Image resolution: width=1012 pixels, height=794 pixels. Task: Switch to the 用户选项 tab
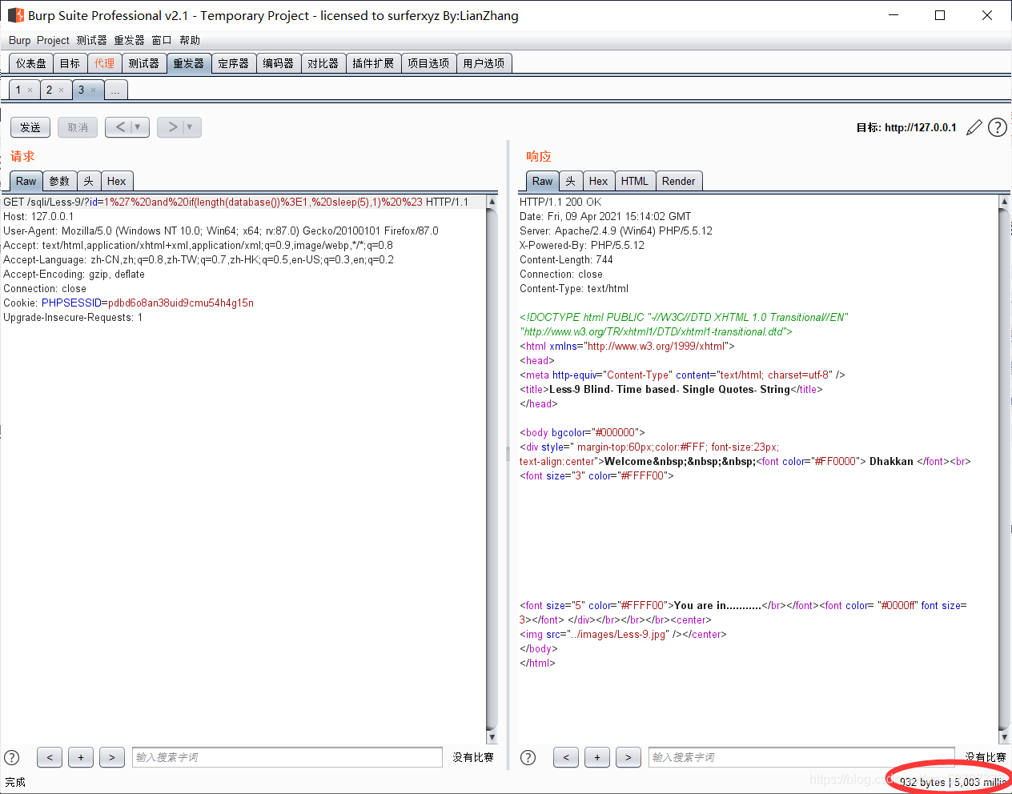(x=484, y=63)
